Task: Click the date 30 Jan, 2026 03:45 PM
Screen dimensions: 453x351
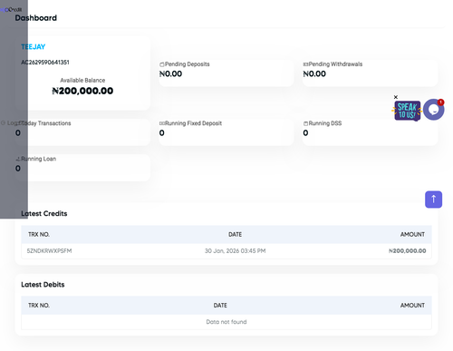Action: pyautogui.click(x=236, y=251)
